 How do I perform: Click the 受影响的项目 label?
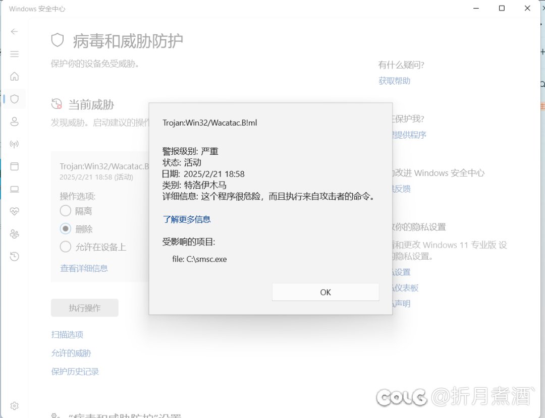coord(189,242)
